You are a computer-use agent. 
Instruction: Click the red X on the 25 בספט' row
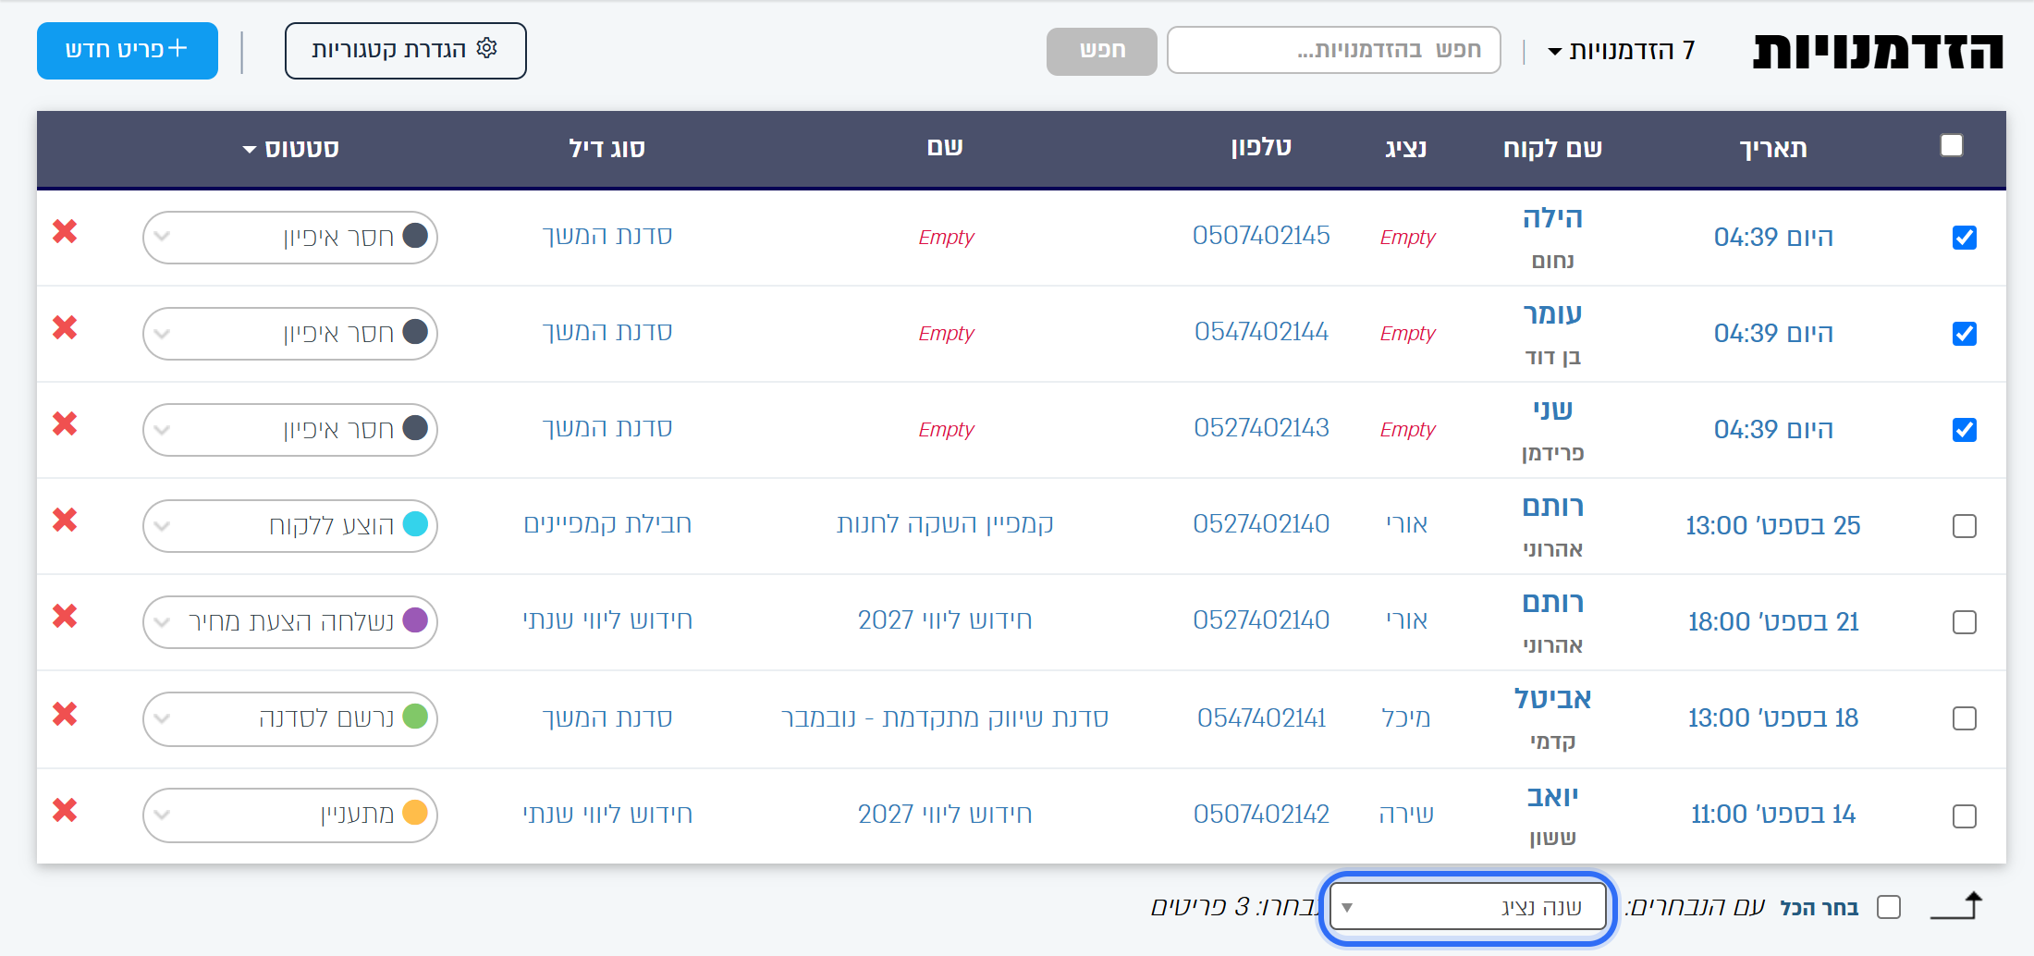point(65,520)
